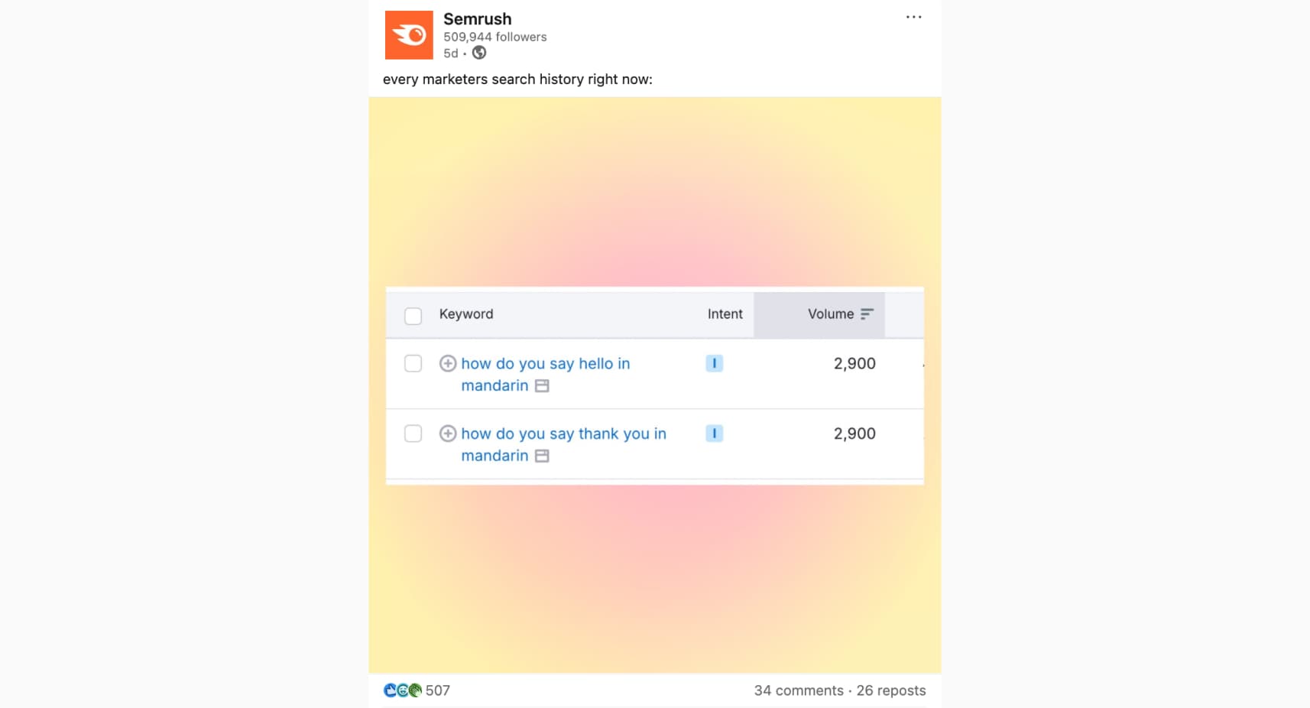Open the Semrush company name link
Image resolution: width=1310 pixels, height=708 pixels.
click(478, 19)
